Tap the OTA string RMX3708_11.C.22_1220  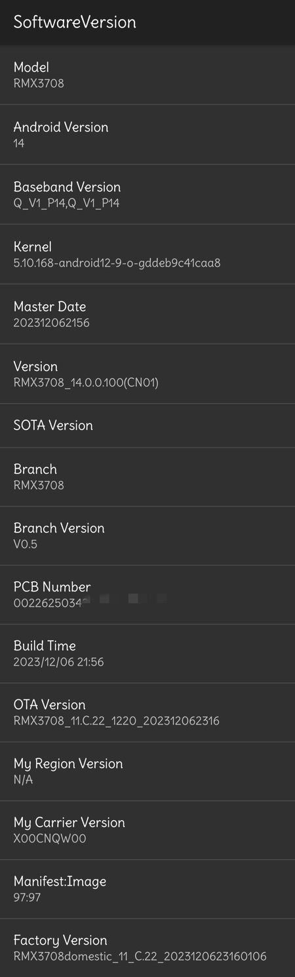click(117, 721)
